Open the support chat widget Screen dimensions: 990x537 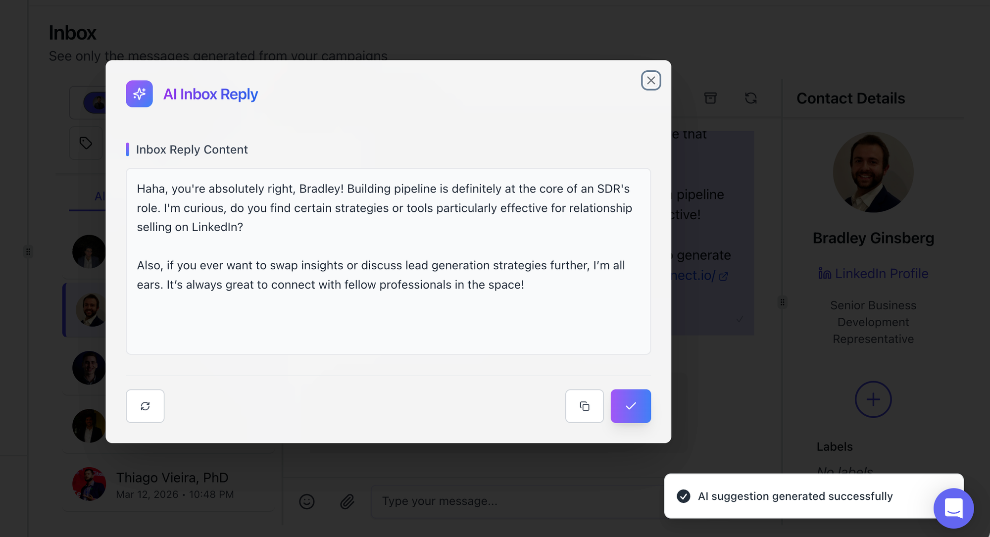point(953,508)
